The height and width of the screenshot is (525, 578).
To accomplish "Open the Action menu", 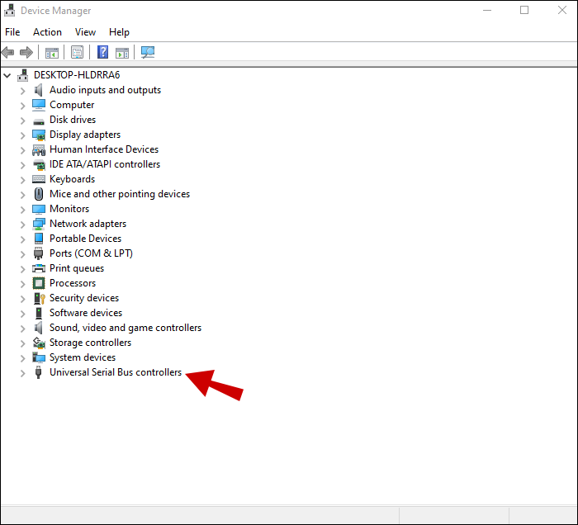I will pyautogui.click(x=47, y=32).
